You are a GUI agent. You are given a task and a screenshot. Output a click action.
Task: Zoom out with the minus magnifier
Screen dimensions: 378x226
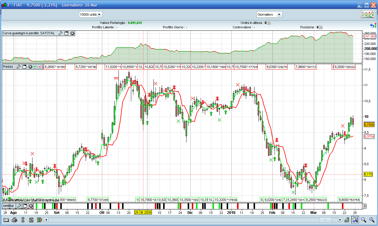364,220
